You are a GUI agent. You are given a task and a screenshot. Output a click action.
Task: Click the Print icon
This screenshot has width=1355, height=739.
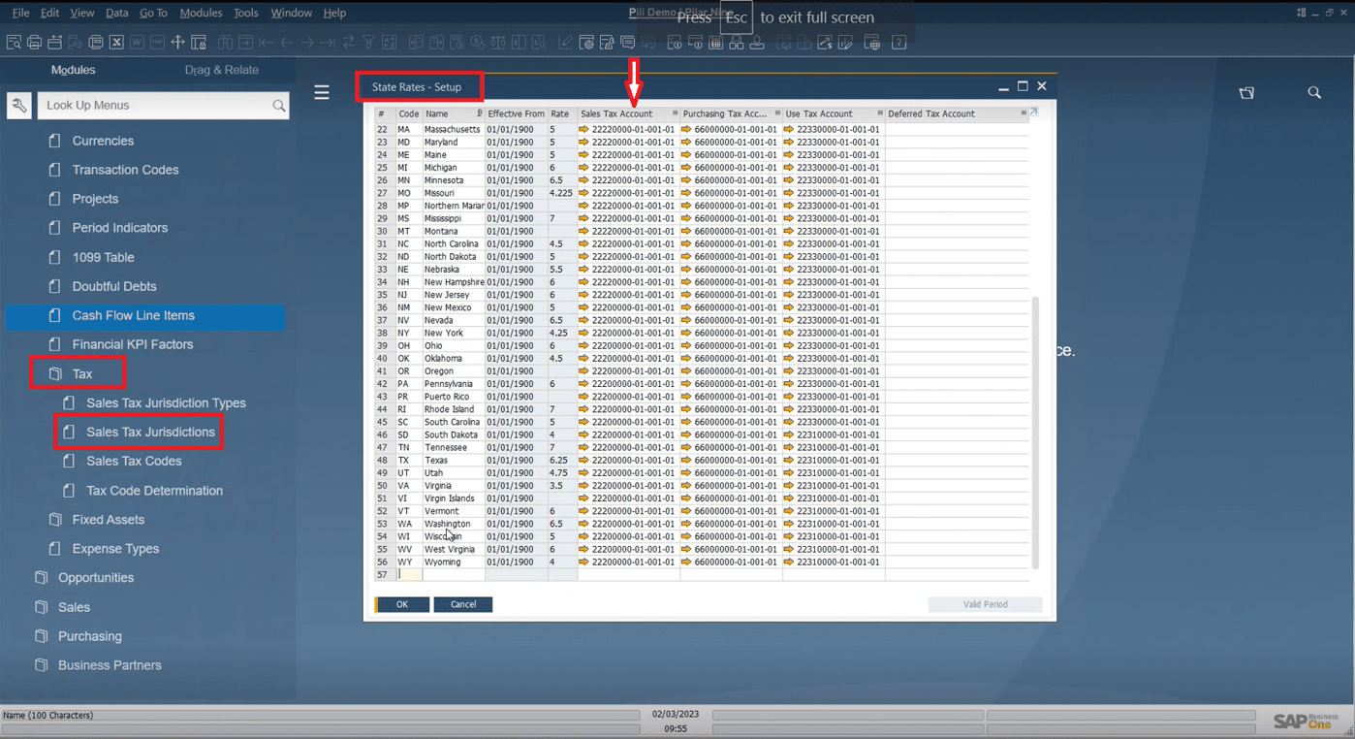click(x=34, y=43)
